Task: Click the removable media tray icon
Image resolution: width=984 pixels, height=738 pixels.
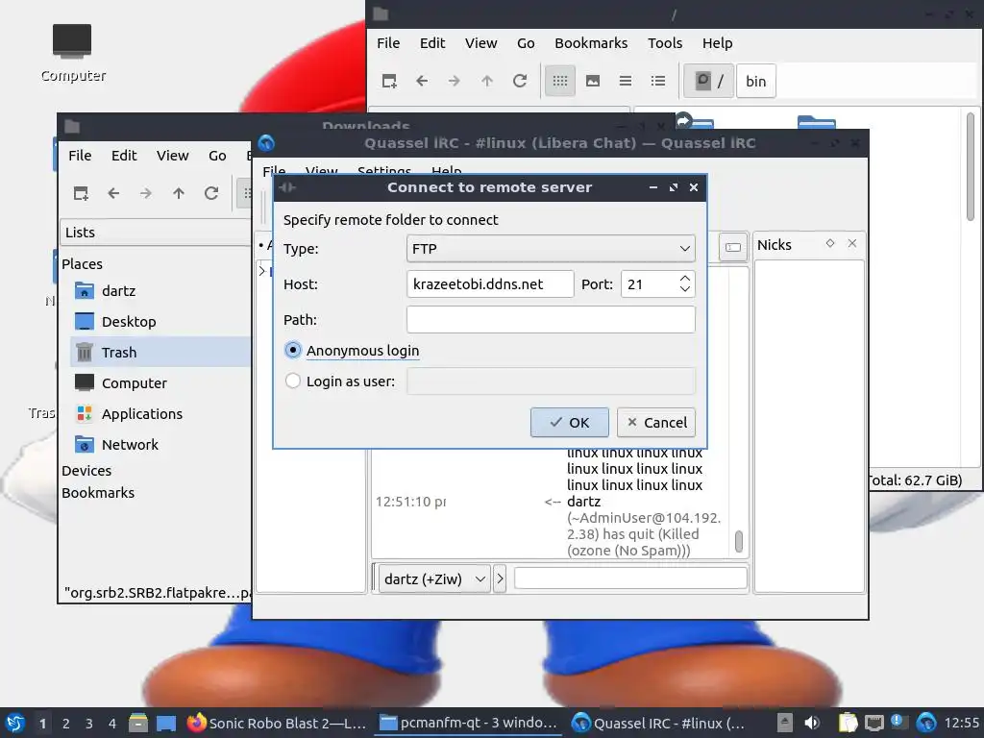Action: click(784, 723)
